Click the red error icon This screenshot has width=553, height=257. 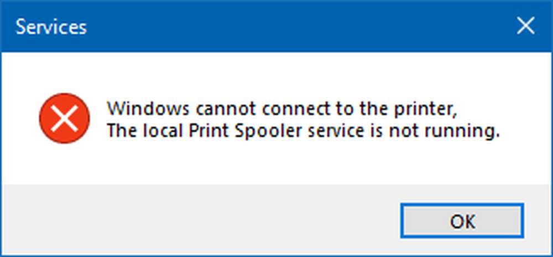coord(65,119)
